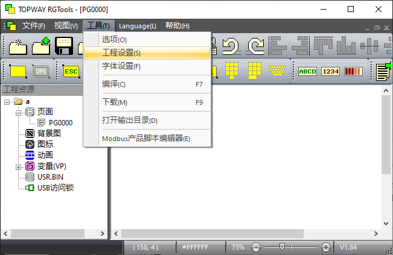Select the yellow keyboard element tool
The height and width of the screenshot is (255, 393).
point(277,71)
